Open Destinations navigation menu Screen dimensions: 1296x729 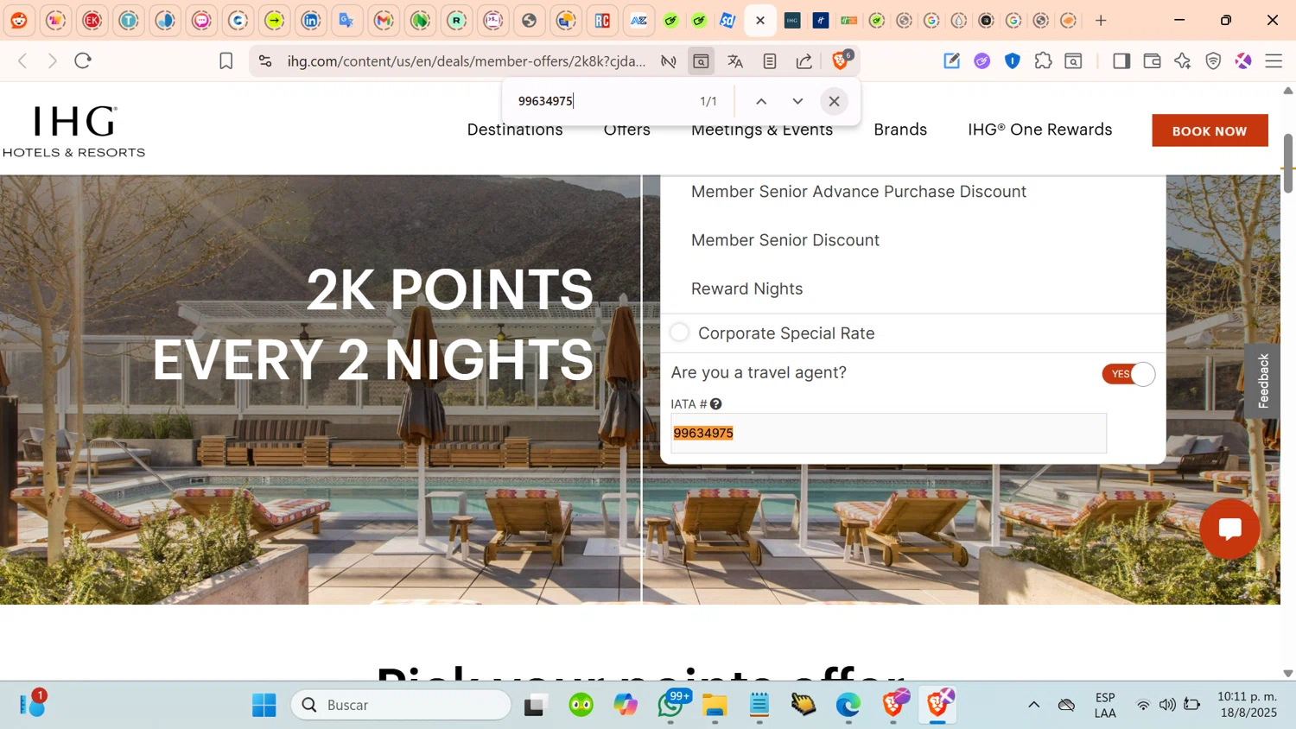click(x=515, y=130)
